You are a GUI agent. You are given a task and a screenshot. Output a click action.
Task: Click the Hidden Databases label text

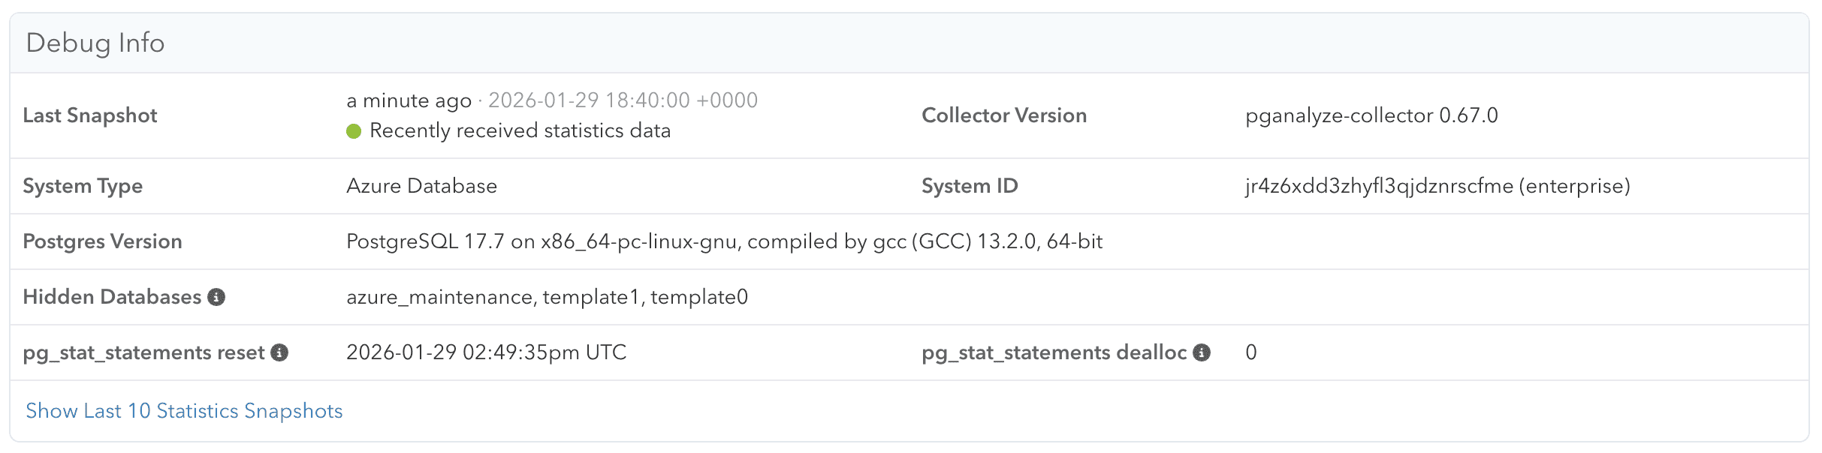pyautogui.click(x=112, y=297)
